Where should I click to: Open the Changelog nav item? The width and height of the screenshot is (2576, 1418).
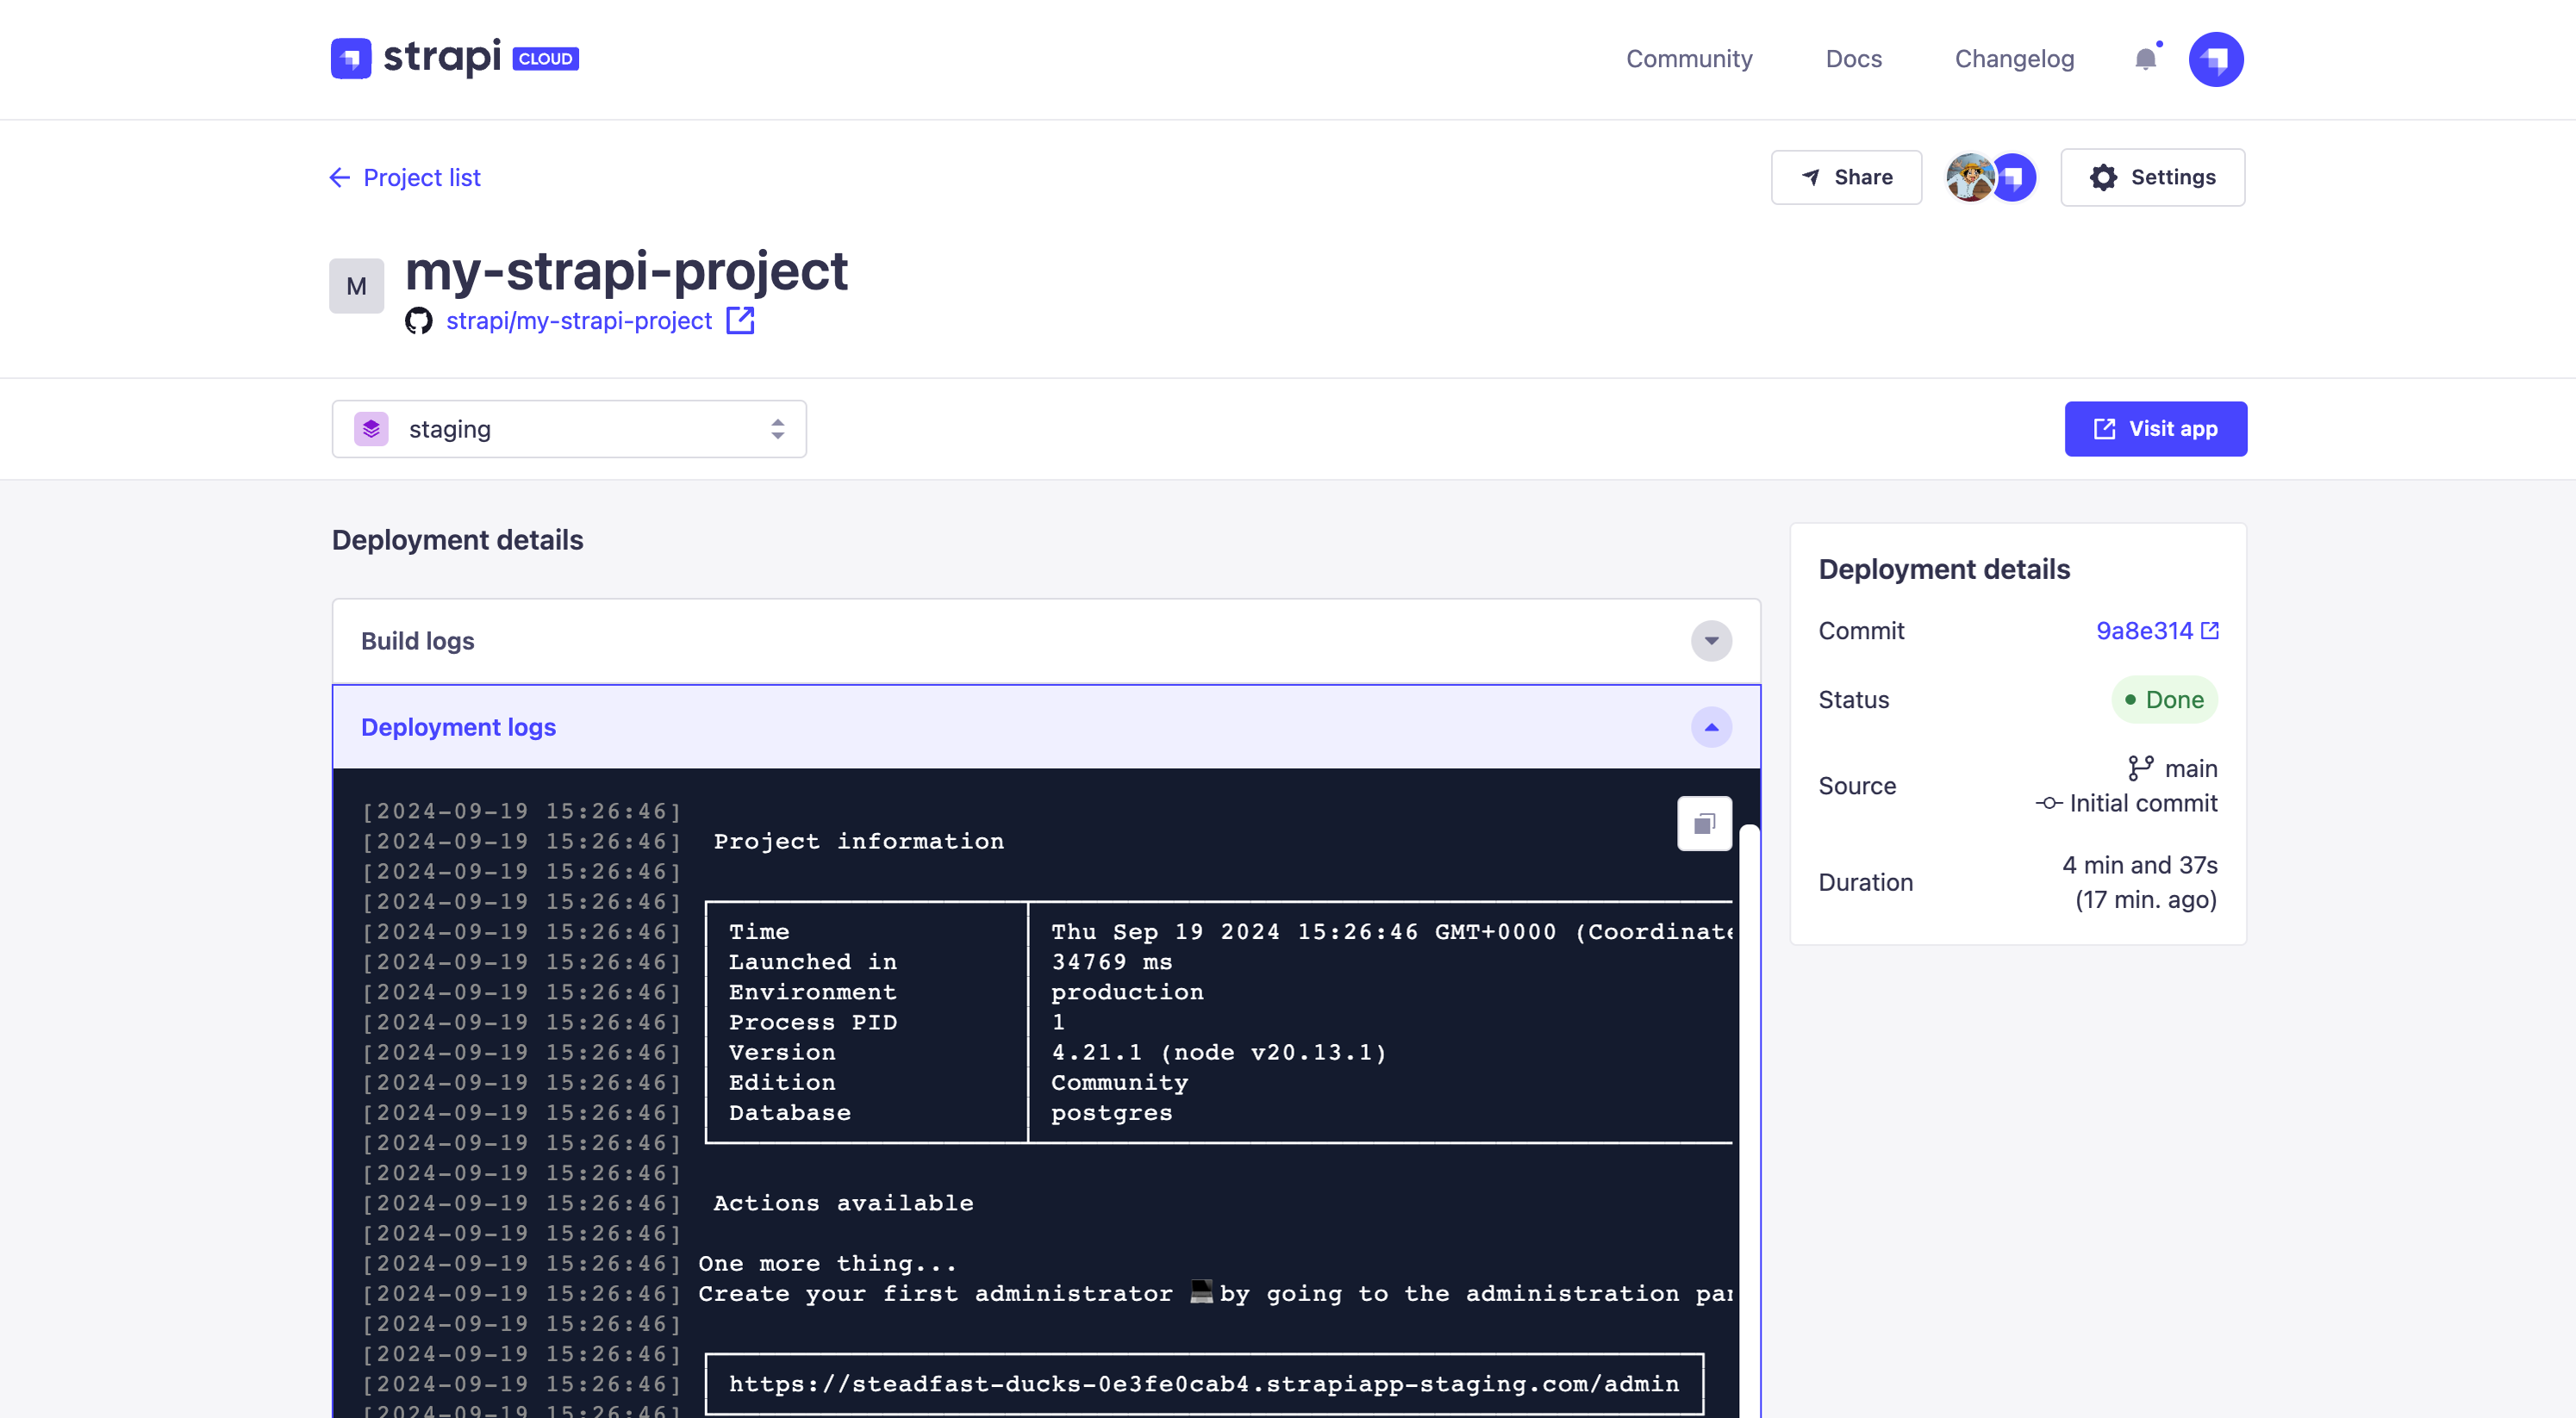2014,59
